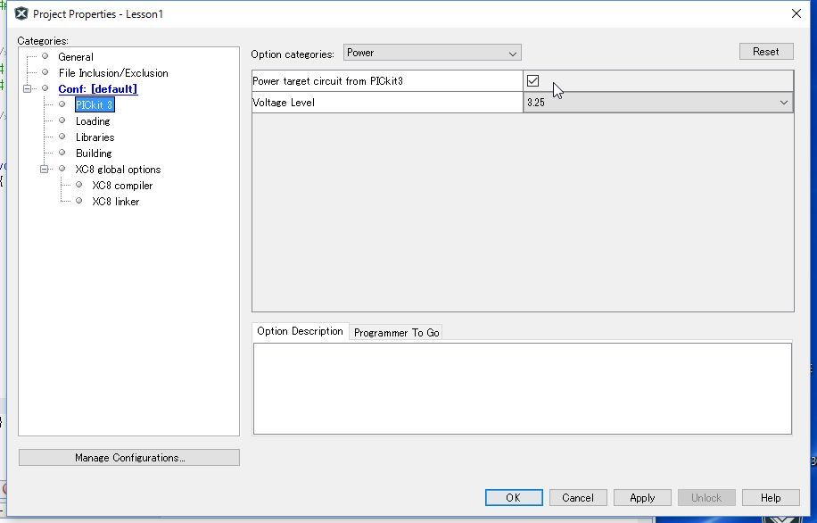Select PICkit 3 in categories tree
Image resolution: width=817 pixels, height=523 pixels.
[x=95, y=104]
